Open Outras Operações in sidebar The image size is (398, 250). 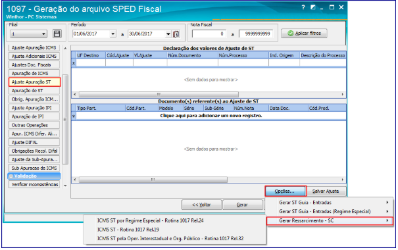[x=34, y=125]
